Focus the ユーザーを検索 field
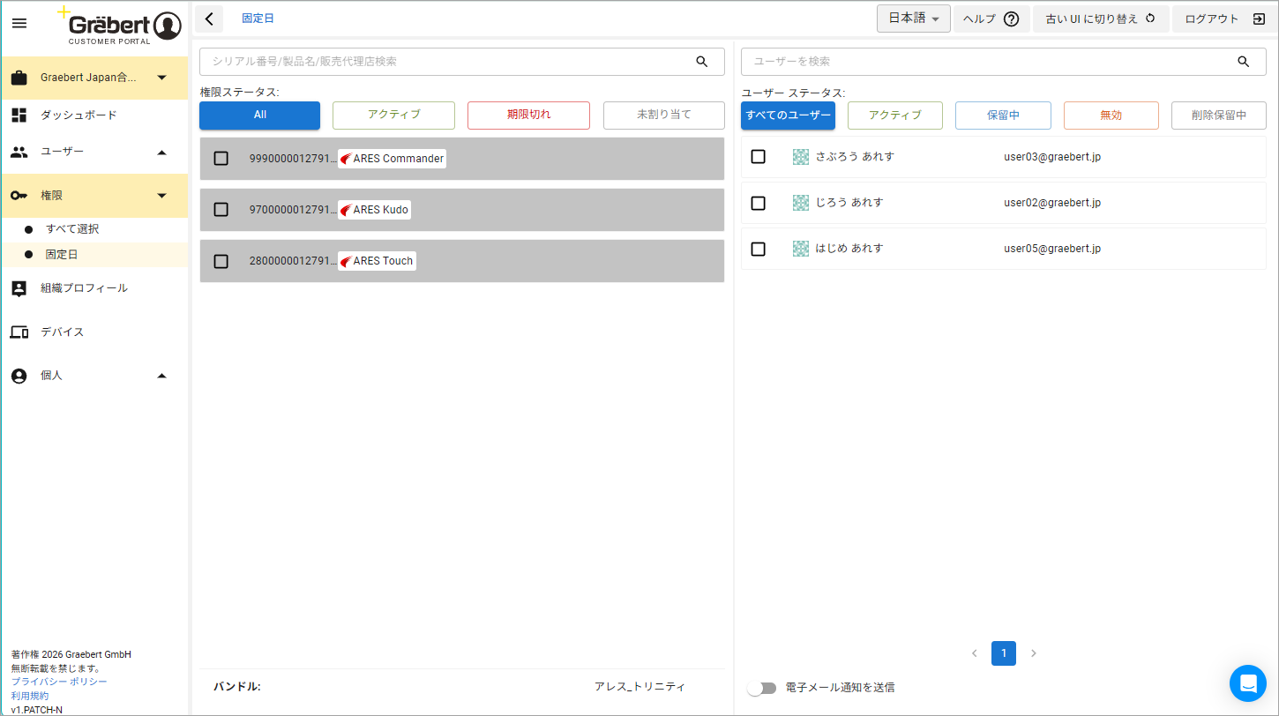The height and width of the screenshot is (716, 1279). coord(1004,62)
